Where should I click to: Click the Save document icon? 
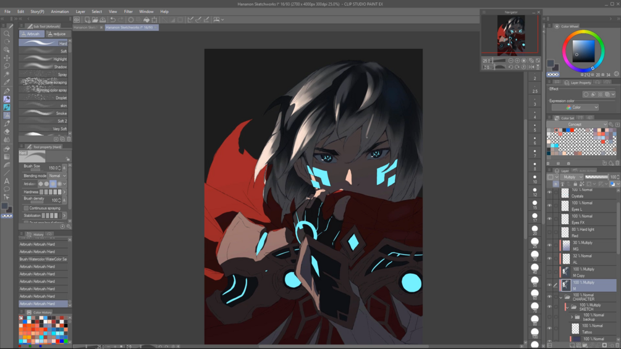pyautogui.click(x=103, y=19)
